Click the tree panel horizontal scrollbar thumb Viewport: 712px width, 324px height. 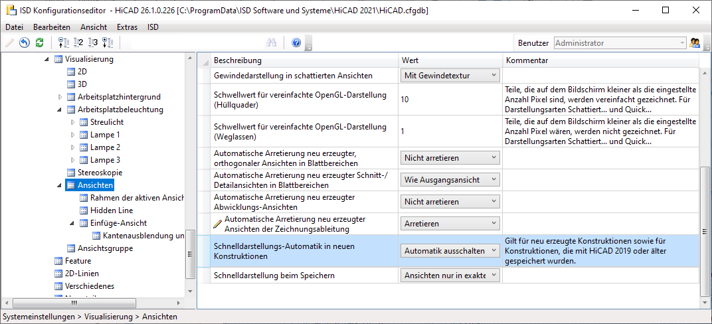pos(74,303)
